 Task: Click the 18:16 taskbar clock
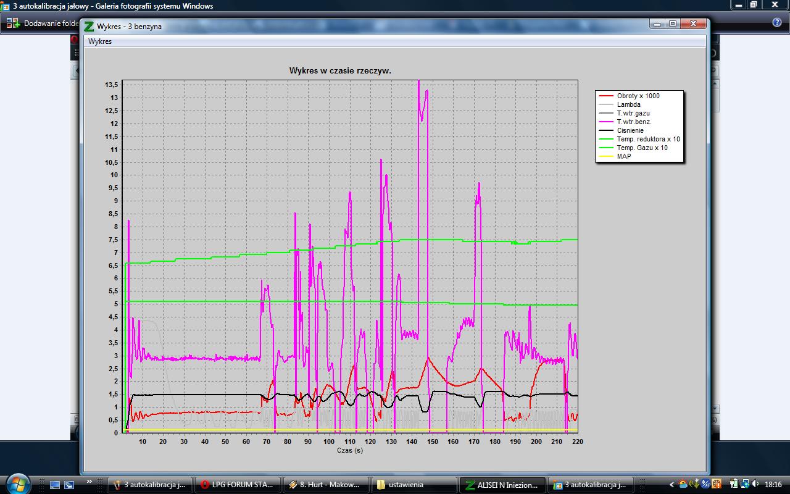[x=773, y=485]
